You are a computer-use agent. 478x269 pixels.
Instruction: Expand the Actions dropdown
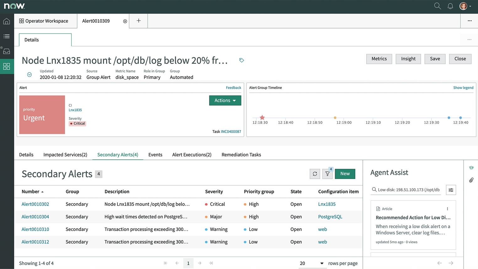click(x=225, y=100)
